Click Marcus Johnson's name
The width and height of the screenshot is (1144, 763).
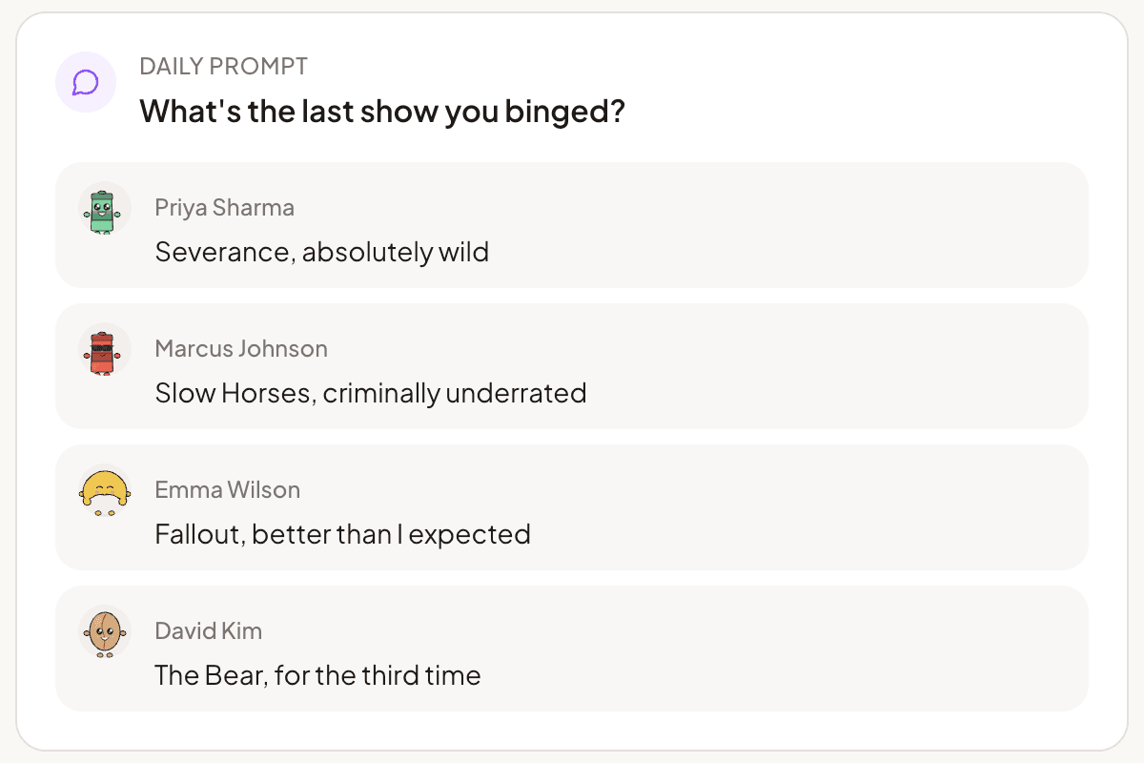point(240,348)
